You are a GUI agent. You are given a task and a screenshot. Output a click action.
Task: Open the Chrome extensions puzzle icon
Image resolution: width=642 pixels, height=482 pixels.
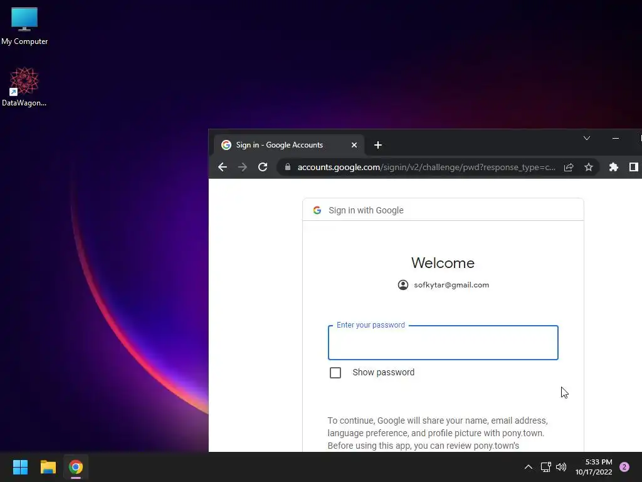click(x=613, y=167)
